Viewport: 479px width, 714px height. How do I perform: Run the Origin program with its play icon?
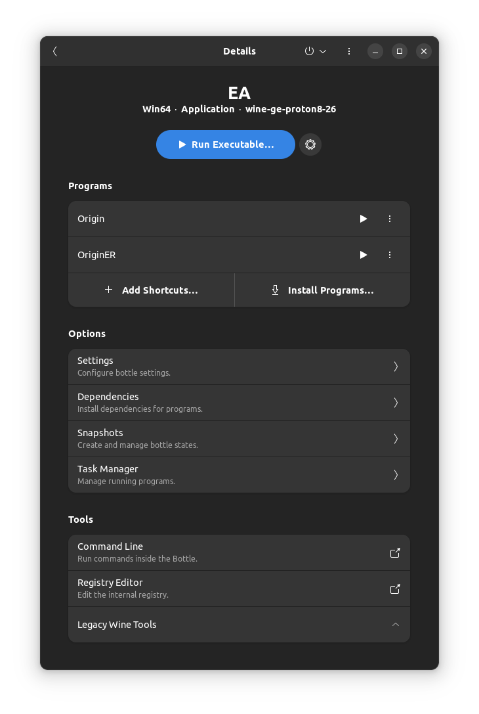click(364, 219)
